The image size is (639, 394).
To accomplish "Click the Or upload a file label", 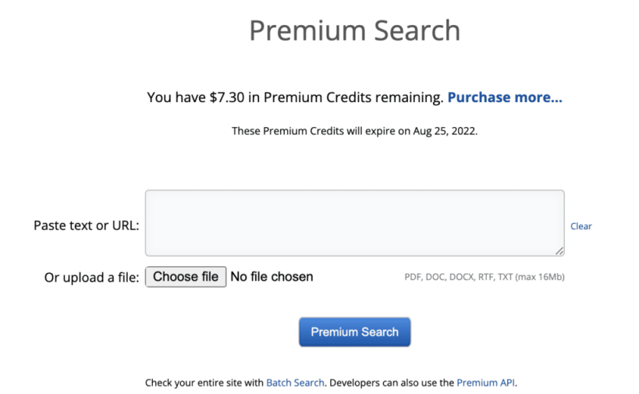I will (91, 278).
